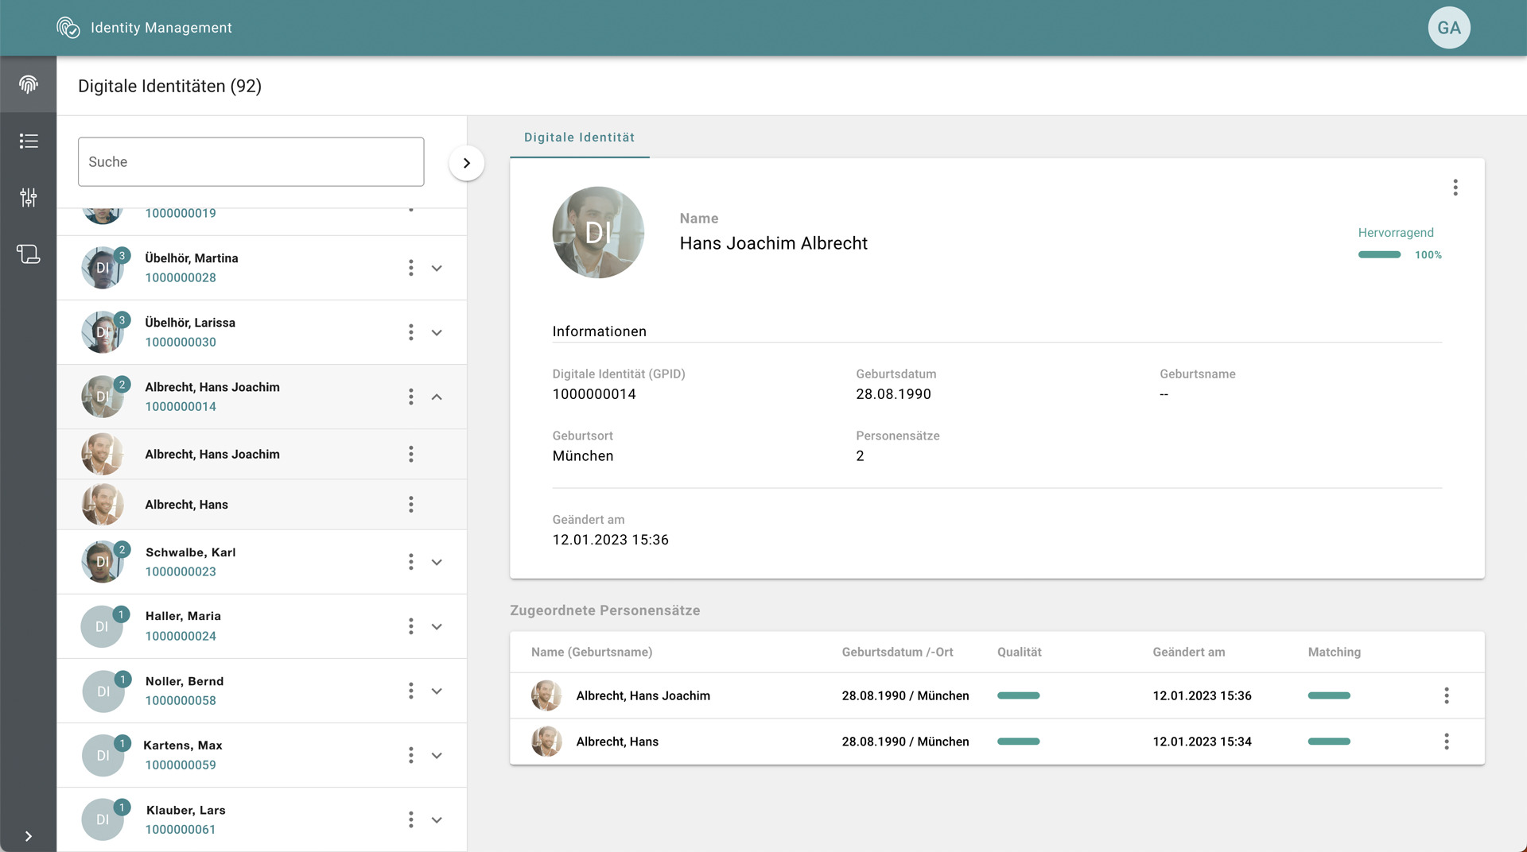Open options menu for Klauber, Lars
Screen dimensions: 1527x852
(411, 819)
